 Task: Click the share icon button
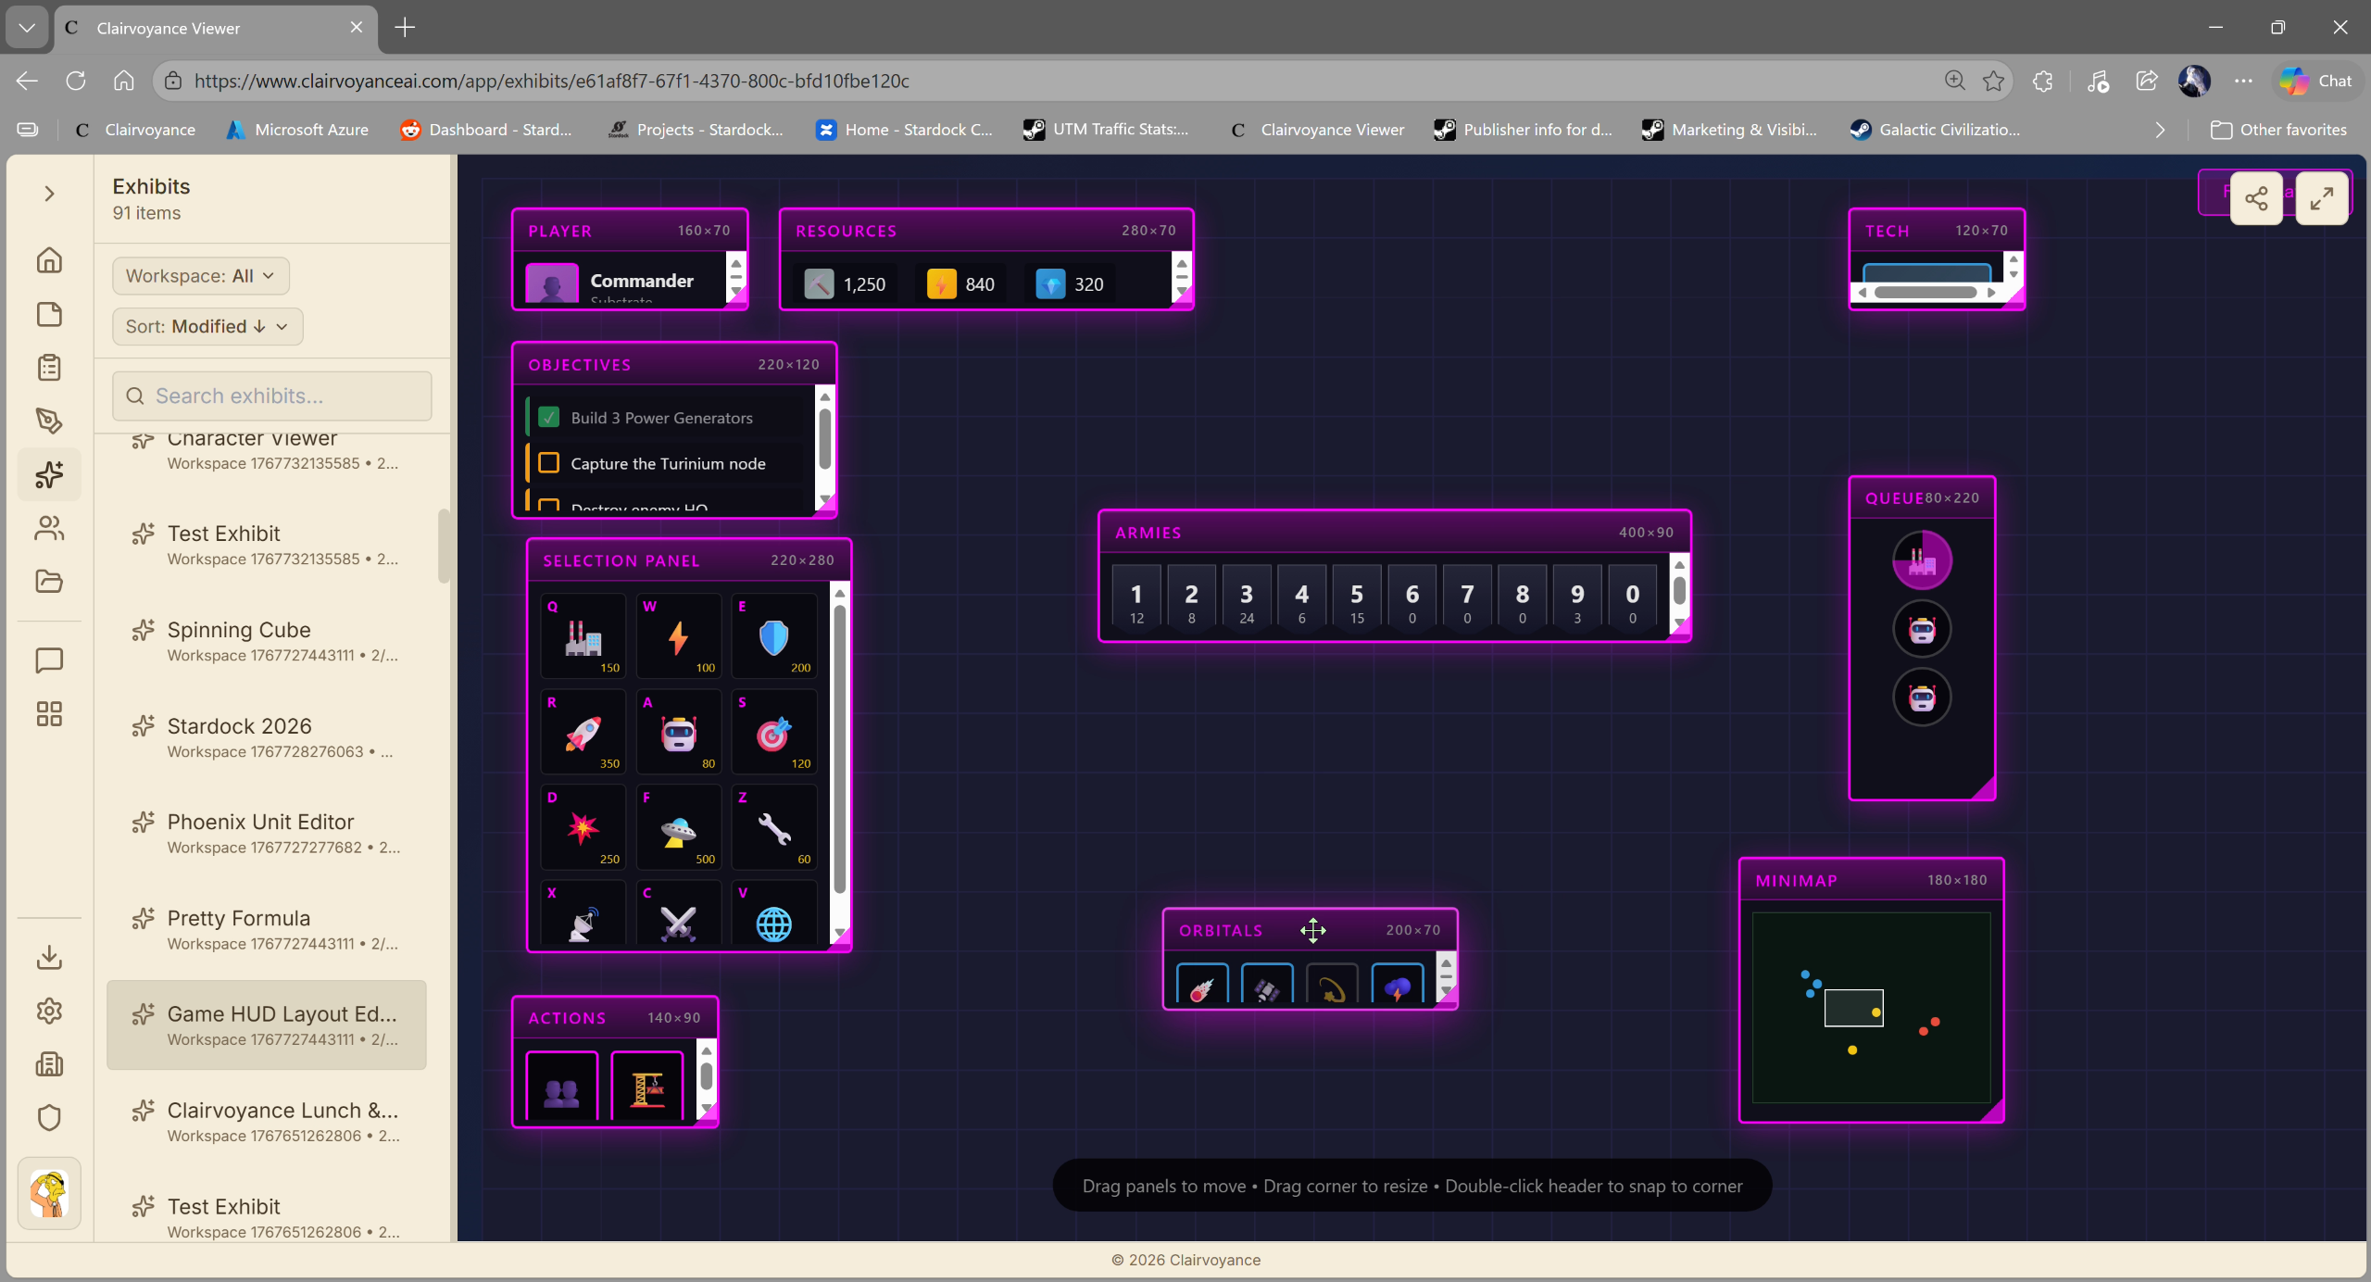2256,198
